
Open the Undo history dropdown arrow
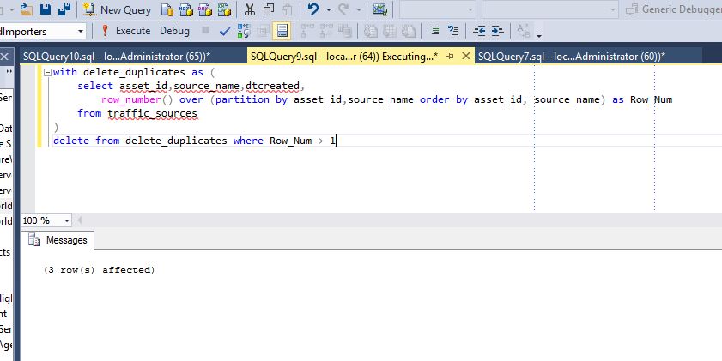(329, 9)
